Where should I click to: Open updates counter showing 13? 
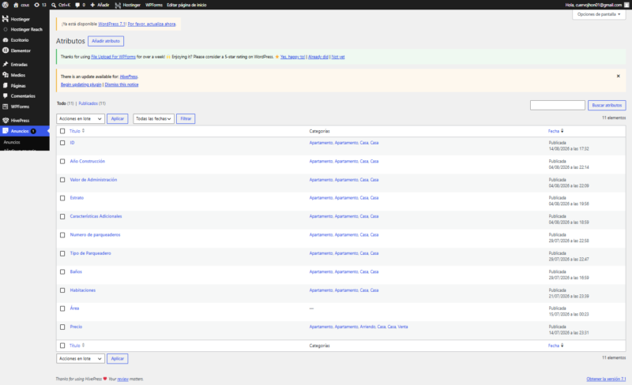(x=40, y=5)
